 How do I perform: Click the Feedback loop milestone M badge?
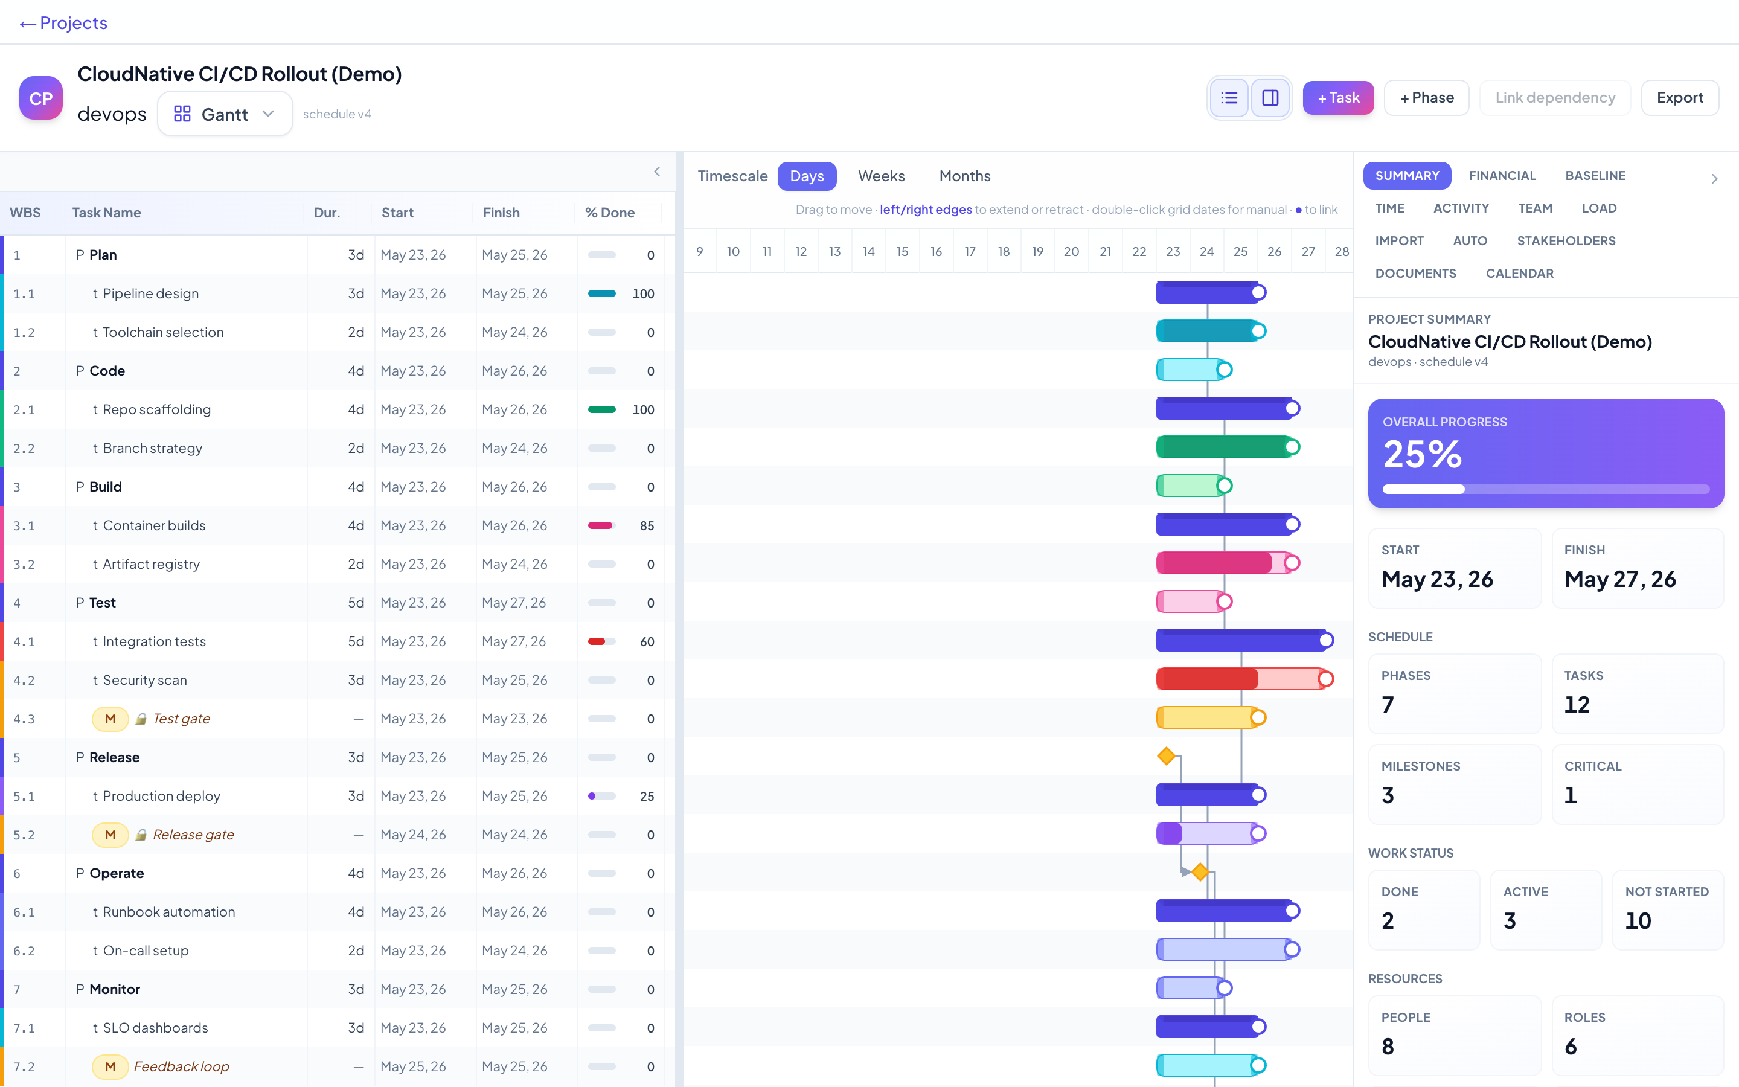(110, 1066)
